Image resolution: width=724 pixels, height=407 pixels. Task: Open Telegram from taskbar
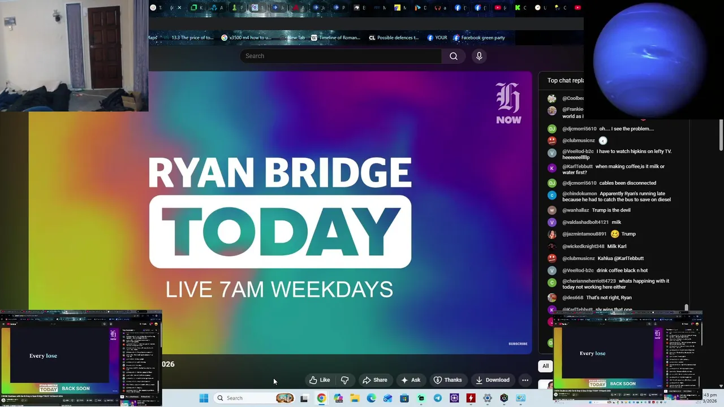(x=438, y=398)
